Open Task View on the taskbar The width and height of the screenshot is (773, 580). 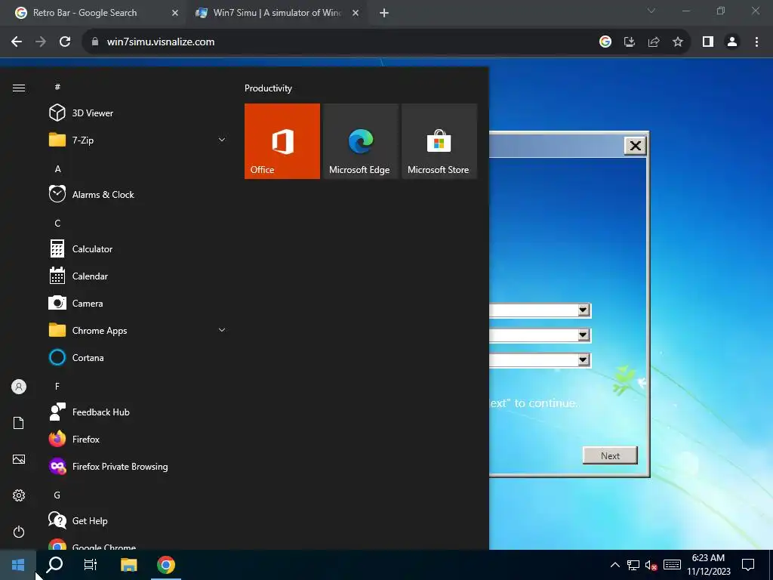(x=91, y=565)
